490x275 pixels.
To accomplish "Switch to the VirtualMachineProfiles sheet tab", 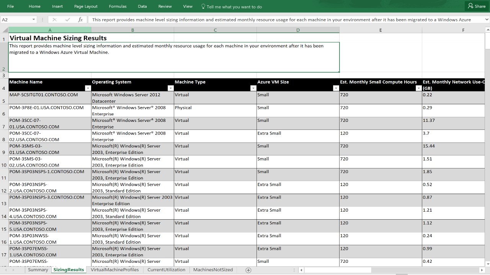I will (115, 270).
